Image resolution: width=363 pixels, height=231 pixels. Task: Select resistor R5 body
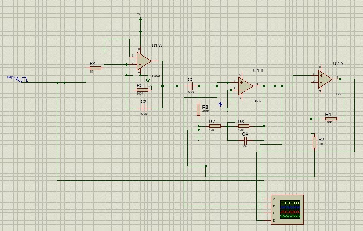pyautogui.click(x=142, y=90)
